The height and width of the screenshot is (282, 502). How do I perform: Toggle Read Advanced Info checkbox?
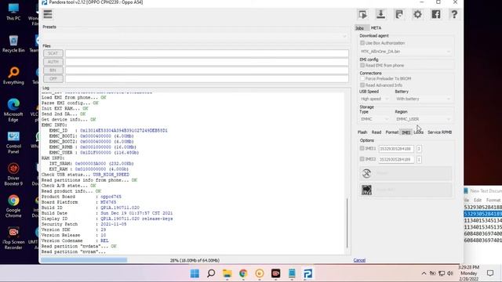pos(362,85)
